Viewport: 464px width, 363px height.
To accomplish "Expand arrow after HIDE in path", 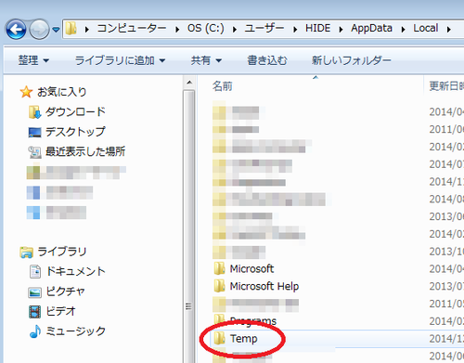I will [x=341, y=30].
